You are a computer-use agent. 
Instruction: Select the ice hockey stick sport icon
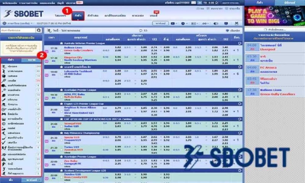pos(4,138)
